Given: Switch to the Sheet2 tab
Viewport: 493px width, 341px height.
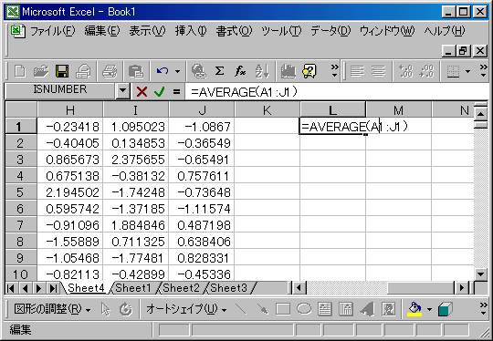Looking at the screenshot, I should [182, 287].
